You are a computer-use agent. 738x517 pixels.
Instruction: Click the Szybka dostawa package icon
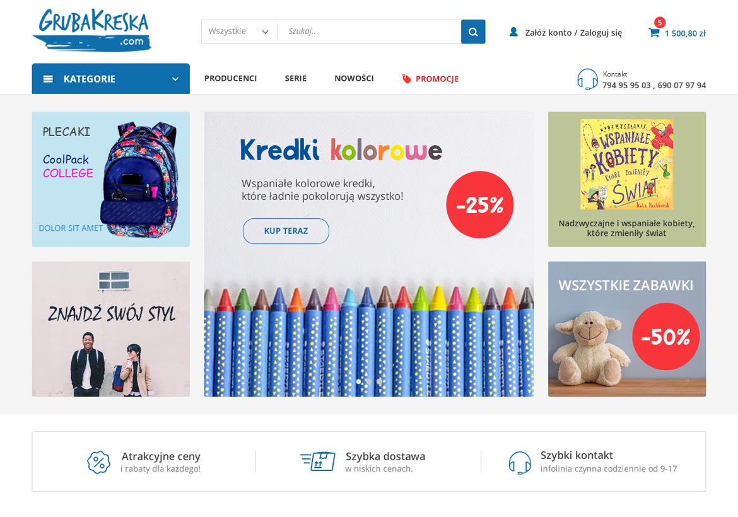click(318, 462)
